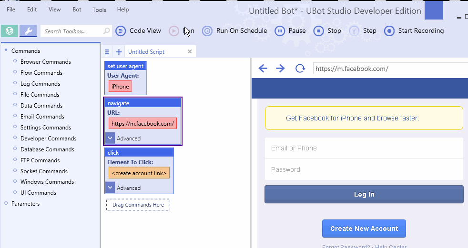Focus the Password field
Viewport: 468px width, 248px height.
364,169
